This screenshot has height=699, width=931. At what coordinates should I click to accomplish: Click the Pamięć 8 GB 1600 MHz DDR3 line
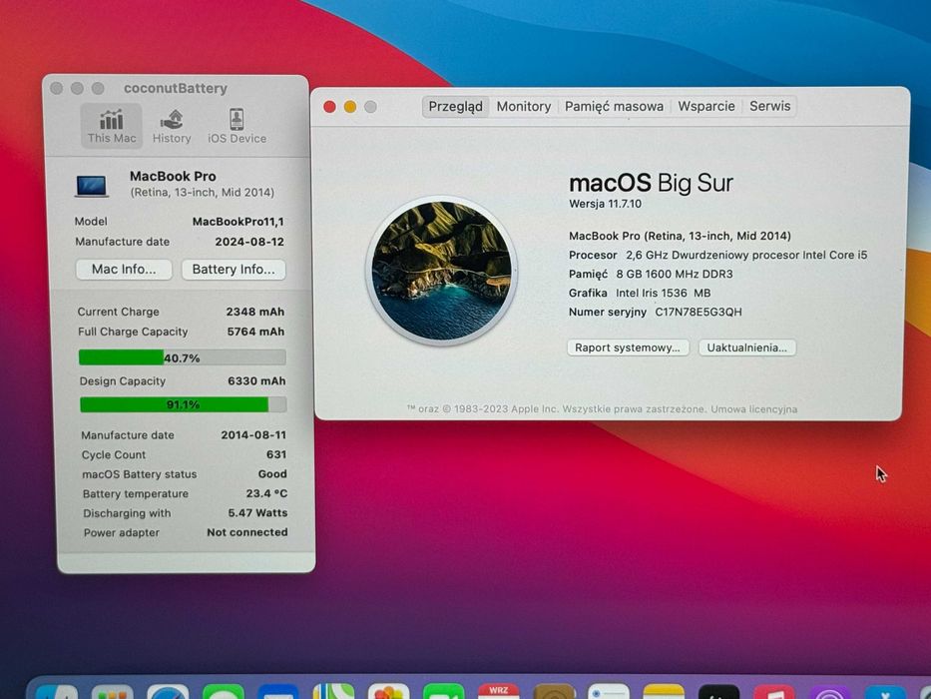pos(651,274)
